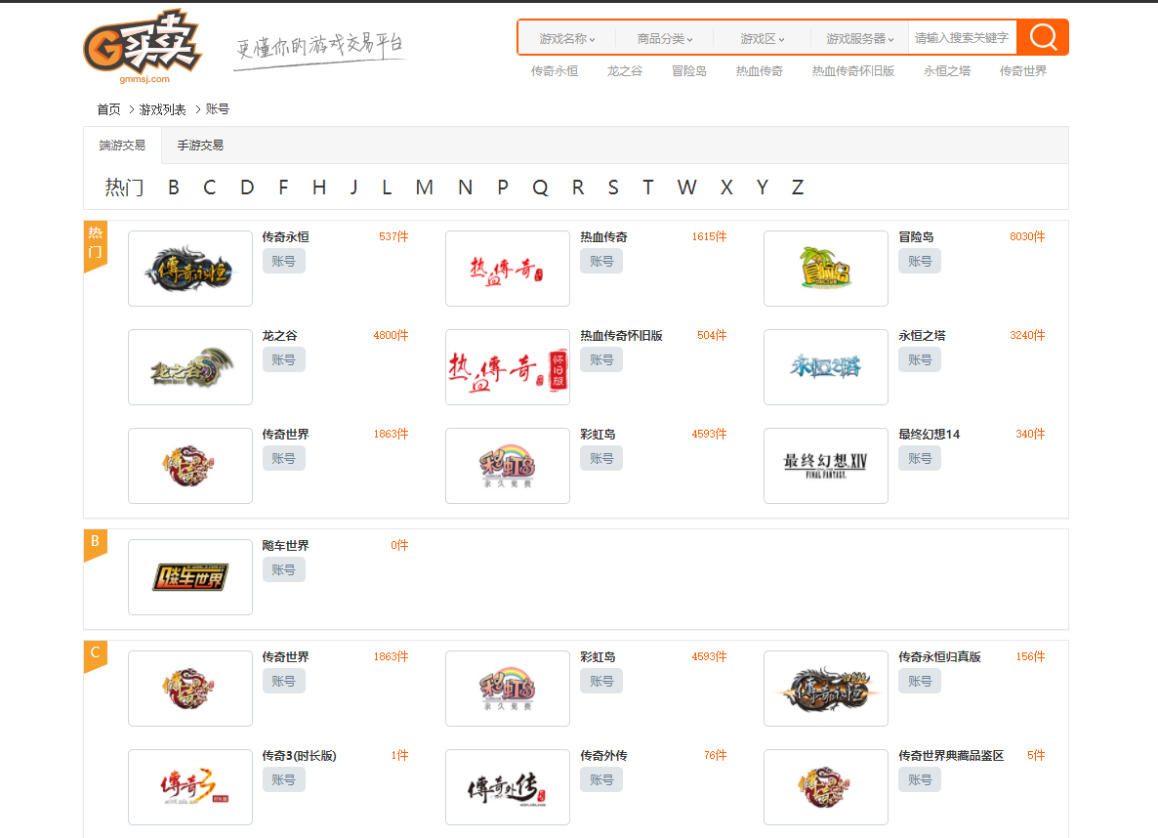Click 账号 button under 传奇永恒 537件
Screen dimensions: 1158x838
(x=283, y=261)
